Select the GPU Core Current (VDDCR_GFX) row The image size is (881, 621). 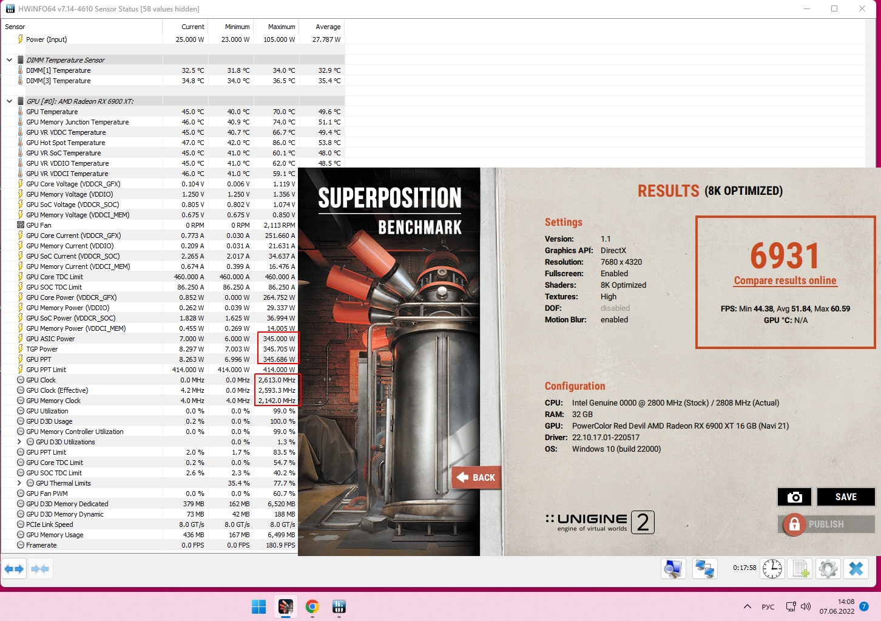(x=149, y=236)
